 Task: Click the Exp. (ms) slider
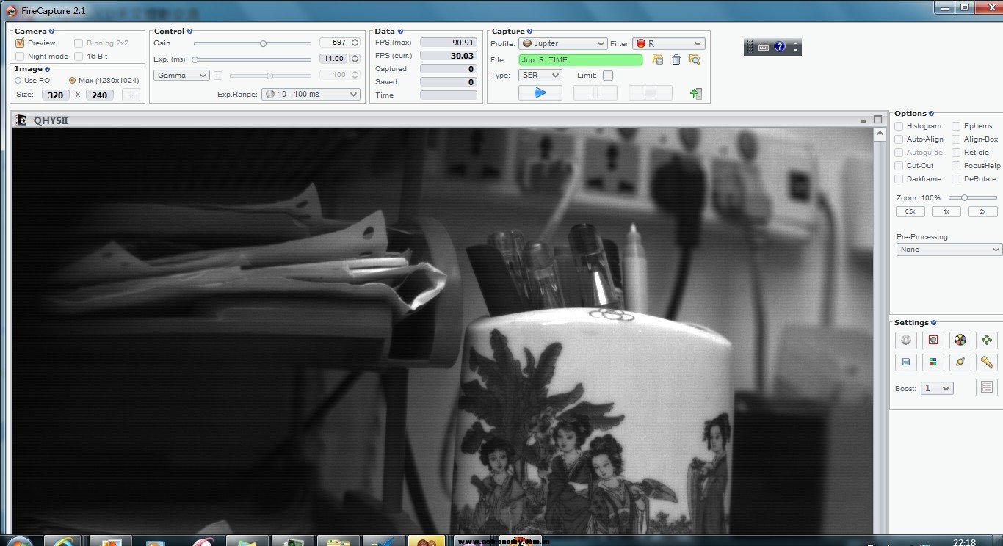252,59
